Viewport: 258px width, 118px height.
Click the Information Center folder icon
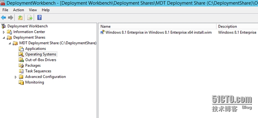[9, 32]
